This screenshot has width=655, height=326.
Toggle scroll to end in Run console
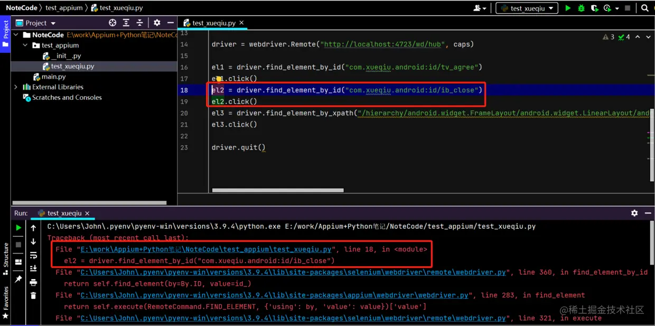pos(33,268)
